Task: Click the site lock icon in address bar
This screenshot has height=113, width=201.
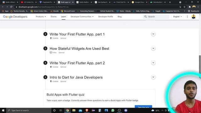Action: pos(16,7)
